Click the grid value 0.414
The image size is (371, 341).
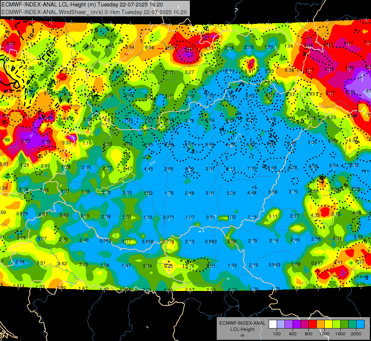click(19, 286)
